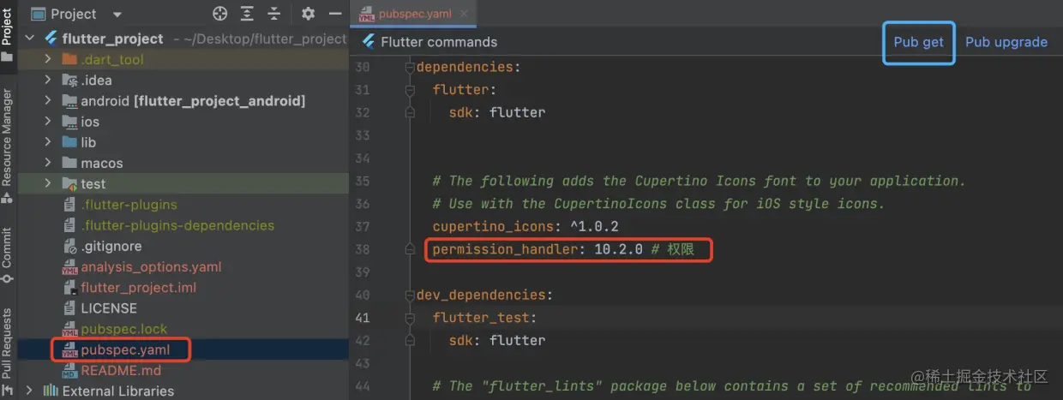Click the Expand All icon in Project panel

247,14
